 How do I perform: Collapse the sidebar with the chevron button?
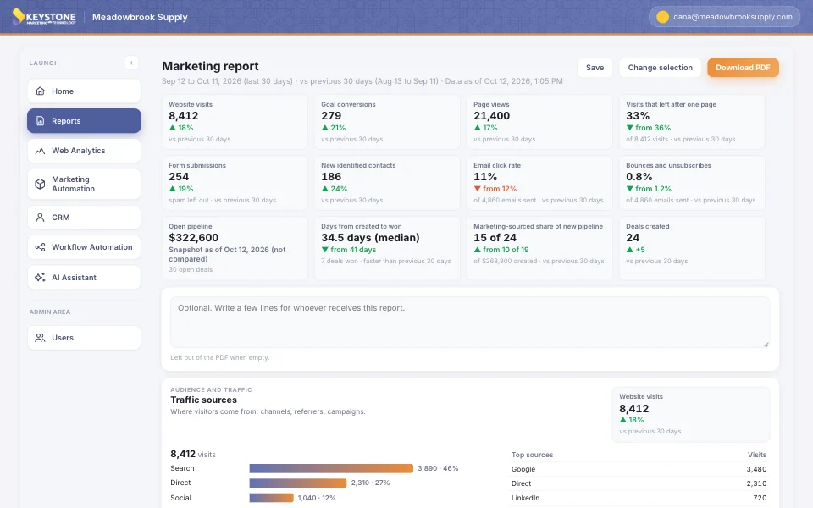(131, 63)
